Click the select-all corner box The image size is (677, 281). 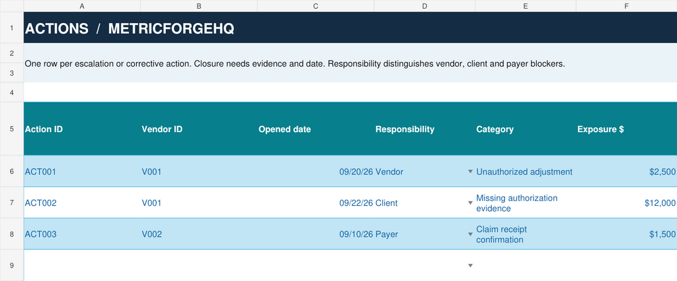point(12,6)
